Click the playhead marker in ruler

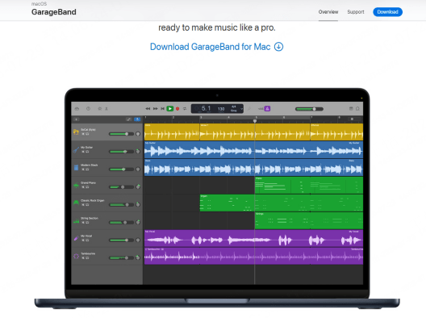255,121
